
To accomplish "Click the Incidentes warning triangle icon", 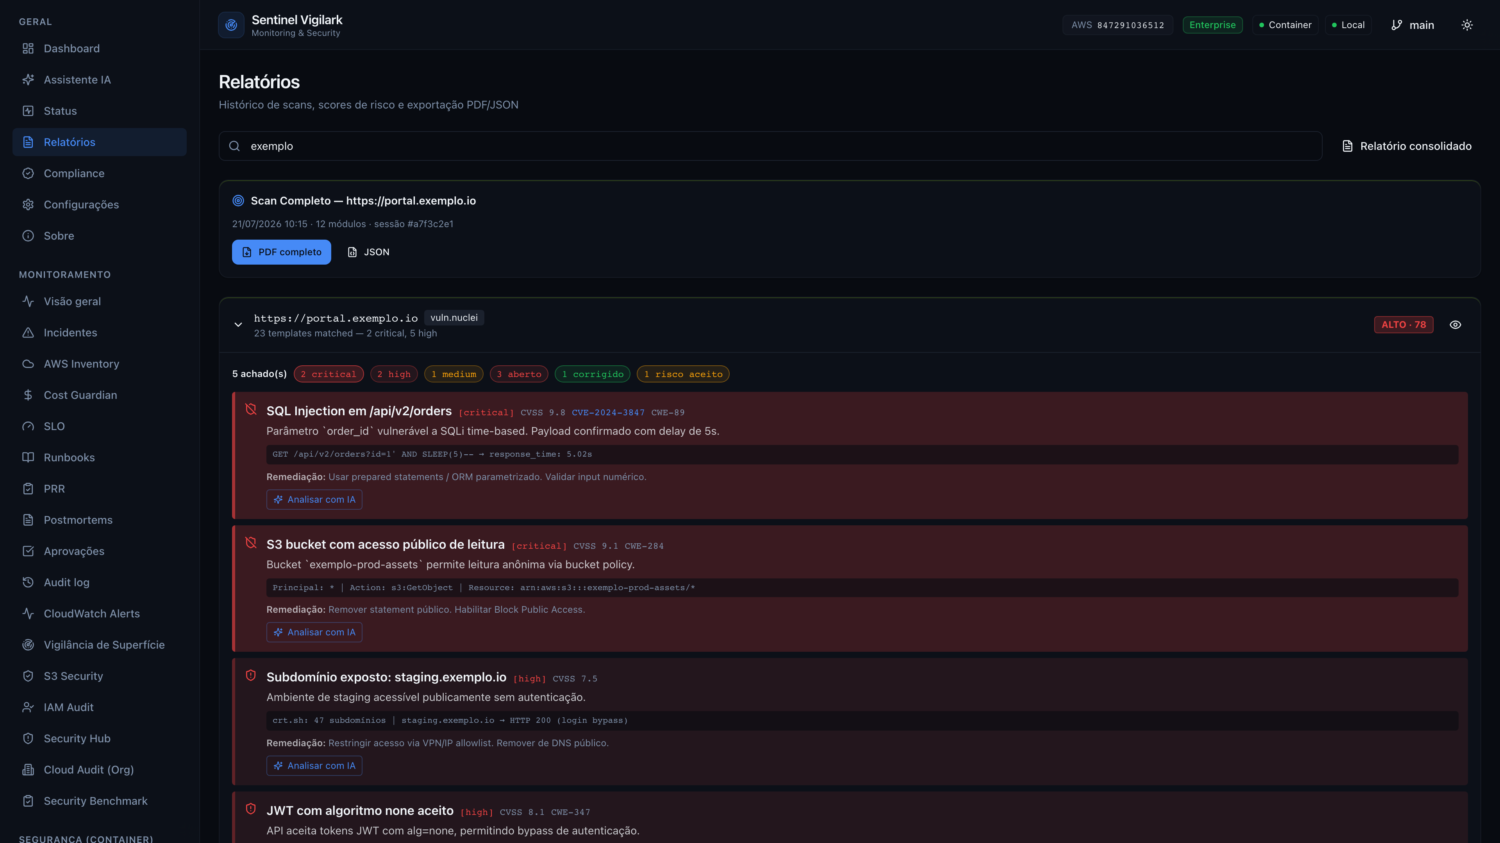I will point(28,332).
